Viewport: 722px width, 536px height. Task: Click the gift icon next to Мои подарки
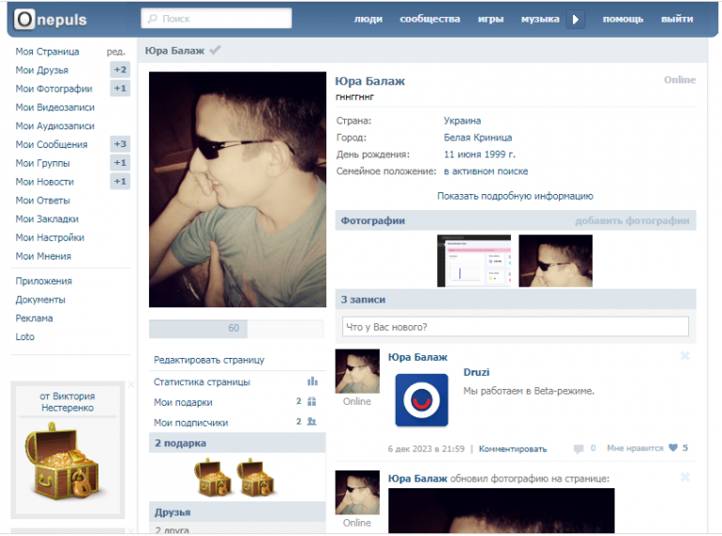(312, 402)
